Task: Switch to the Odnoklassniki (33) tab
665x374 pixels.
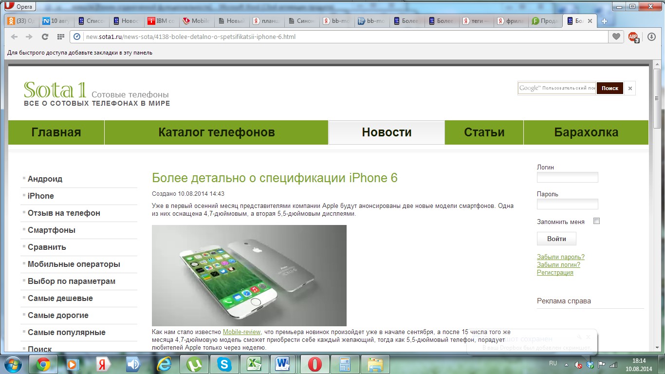Action: 21,21
